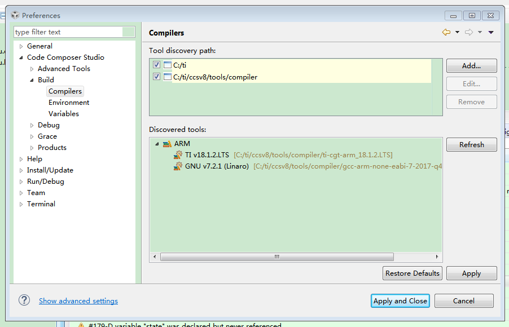This screenshot has height=327, width=509.
Task: Toggle the C:/ti path checkbox
Action: coord(156,65)
